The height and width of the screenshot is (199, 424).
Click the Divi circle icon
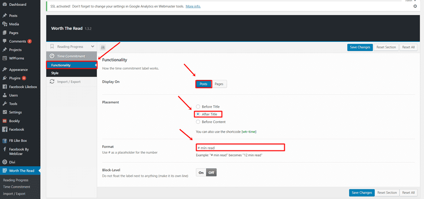[x=5, y=162]
